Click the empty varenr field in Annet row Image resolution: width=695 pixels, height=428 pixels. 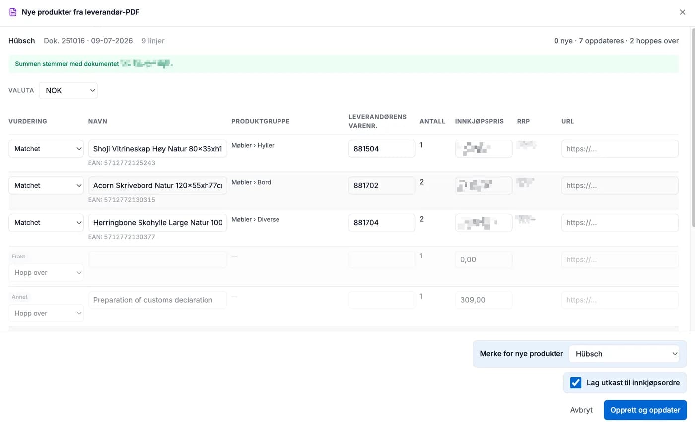click(382, 300)
